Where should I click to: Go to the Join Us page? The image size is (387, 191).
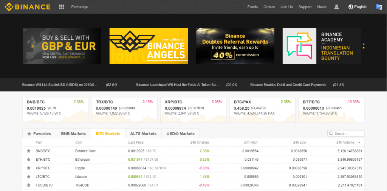286,7
